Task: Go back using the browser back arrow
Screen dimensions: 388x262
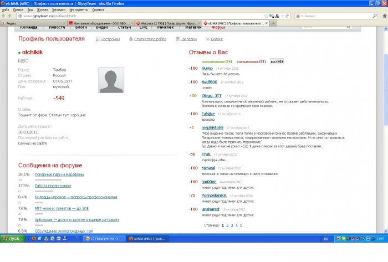Action: click(3, 16)
